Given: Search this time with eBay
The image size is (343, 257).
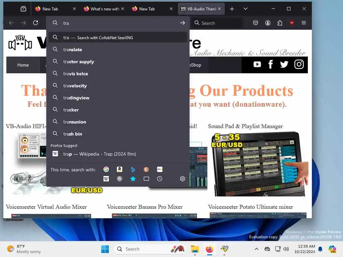Looking at the screenshot, I should pos(160,169).
